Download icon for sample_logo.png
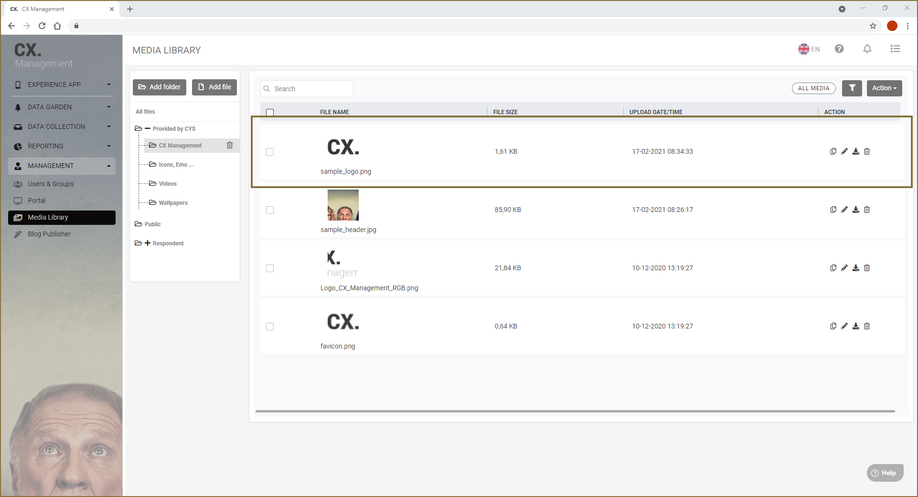Image resolution: width=918 pixels, height=497 pixels. 856,151
